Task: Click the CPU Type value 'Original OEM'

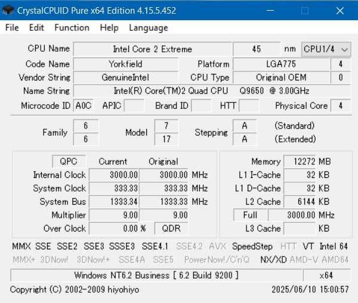Action: pos(281,77)
